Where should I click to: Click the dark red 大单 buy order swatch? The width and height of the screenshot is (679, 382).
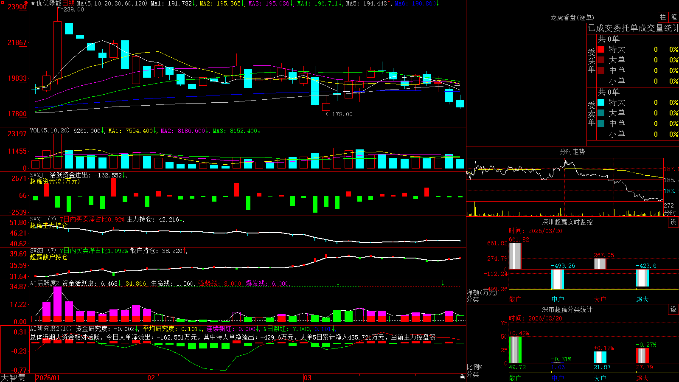pos(601,60)
